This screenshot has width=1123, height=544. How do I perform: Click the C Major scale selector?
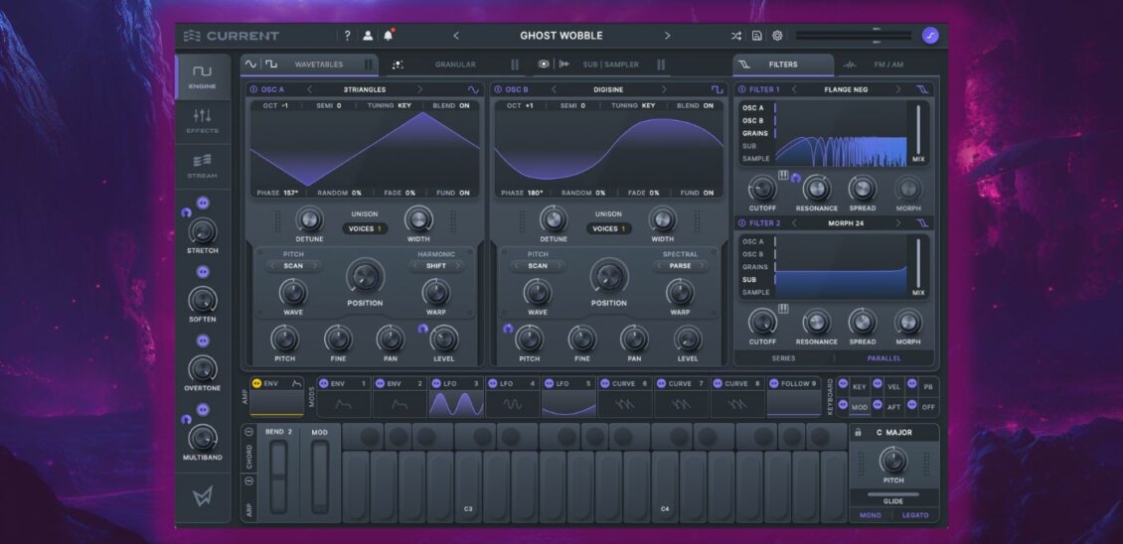(893, 433)
